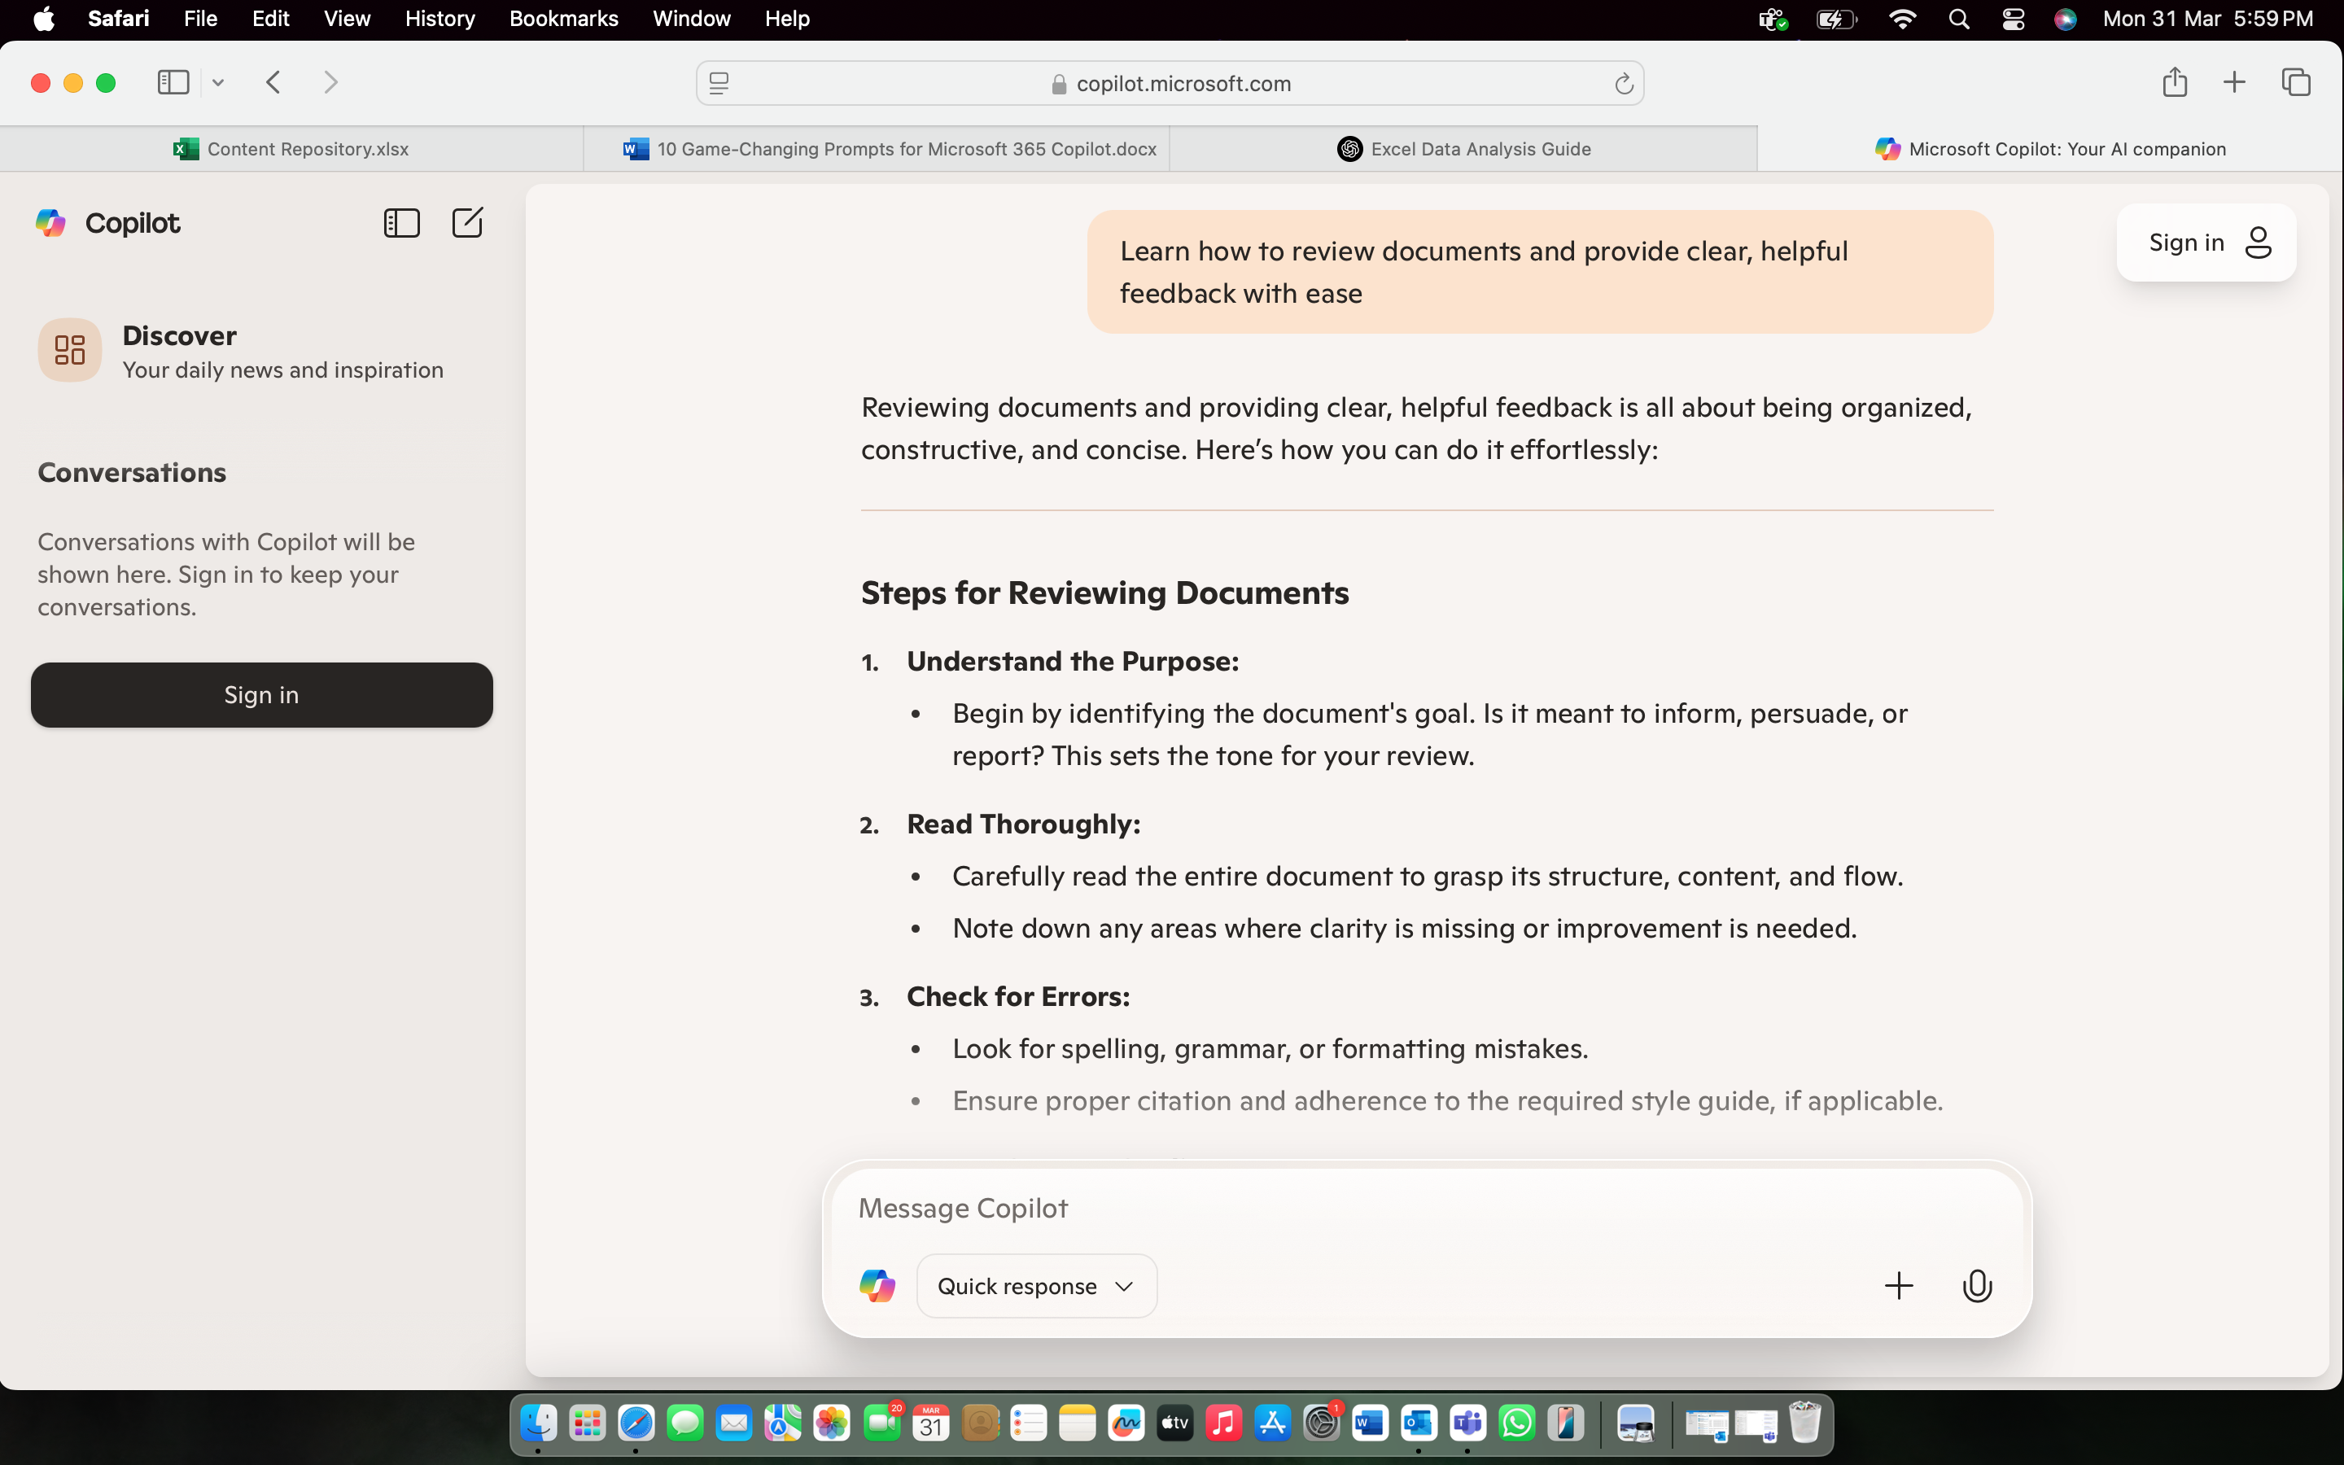Open the History menu
This screenshot has width=2344, height=1465.
tap(439, 19)
